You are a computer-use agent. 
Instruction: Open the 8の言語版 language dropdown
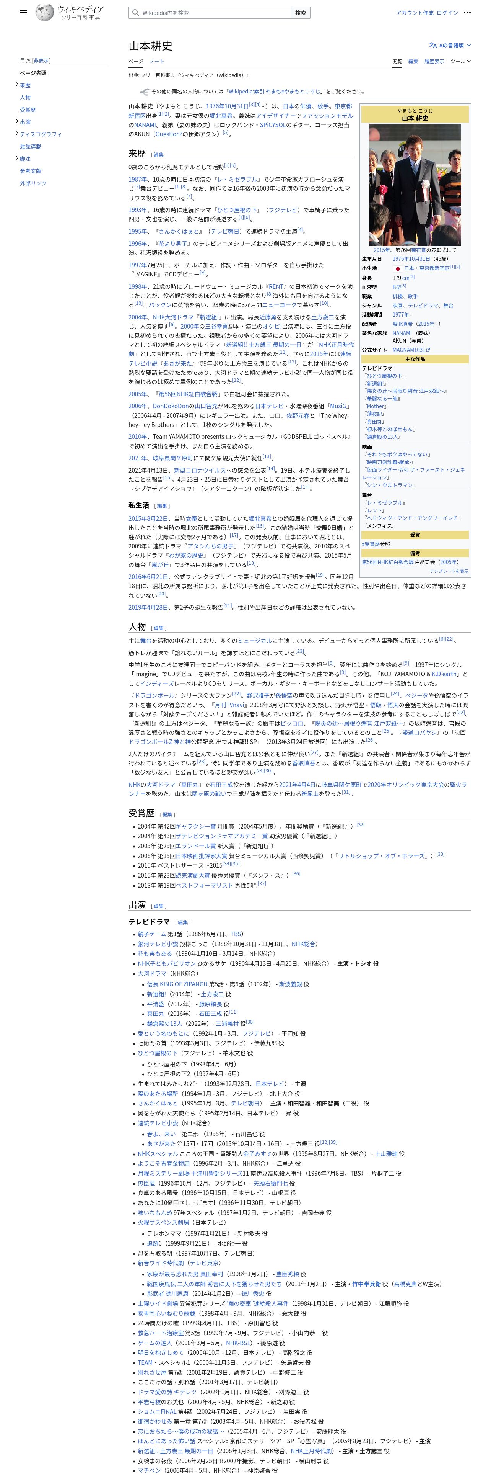[x=450, y=45]
